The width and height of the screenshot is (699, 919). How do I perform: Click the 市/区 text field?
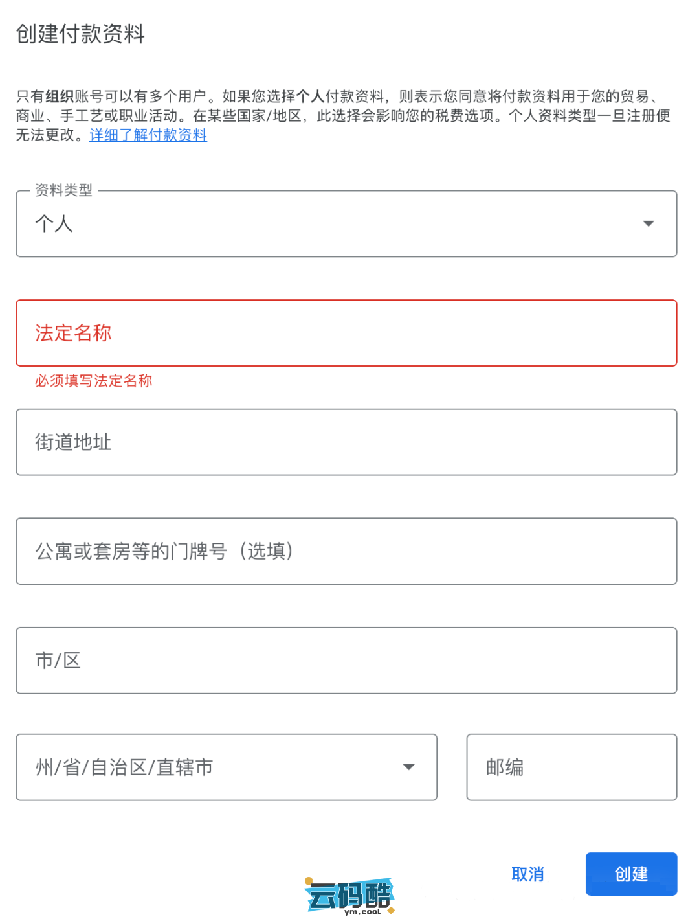(346, 661)
